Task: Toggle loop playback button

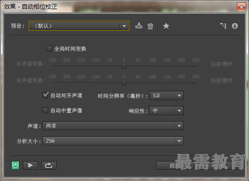Action: tap(49, 165)
